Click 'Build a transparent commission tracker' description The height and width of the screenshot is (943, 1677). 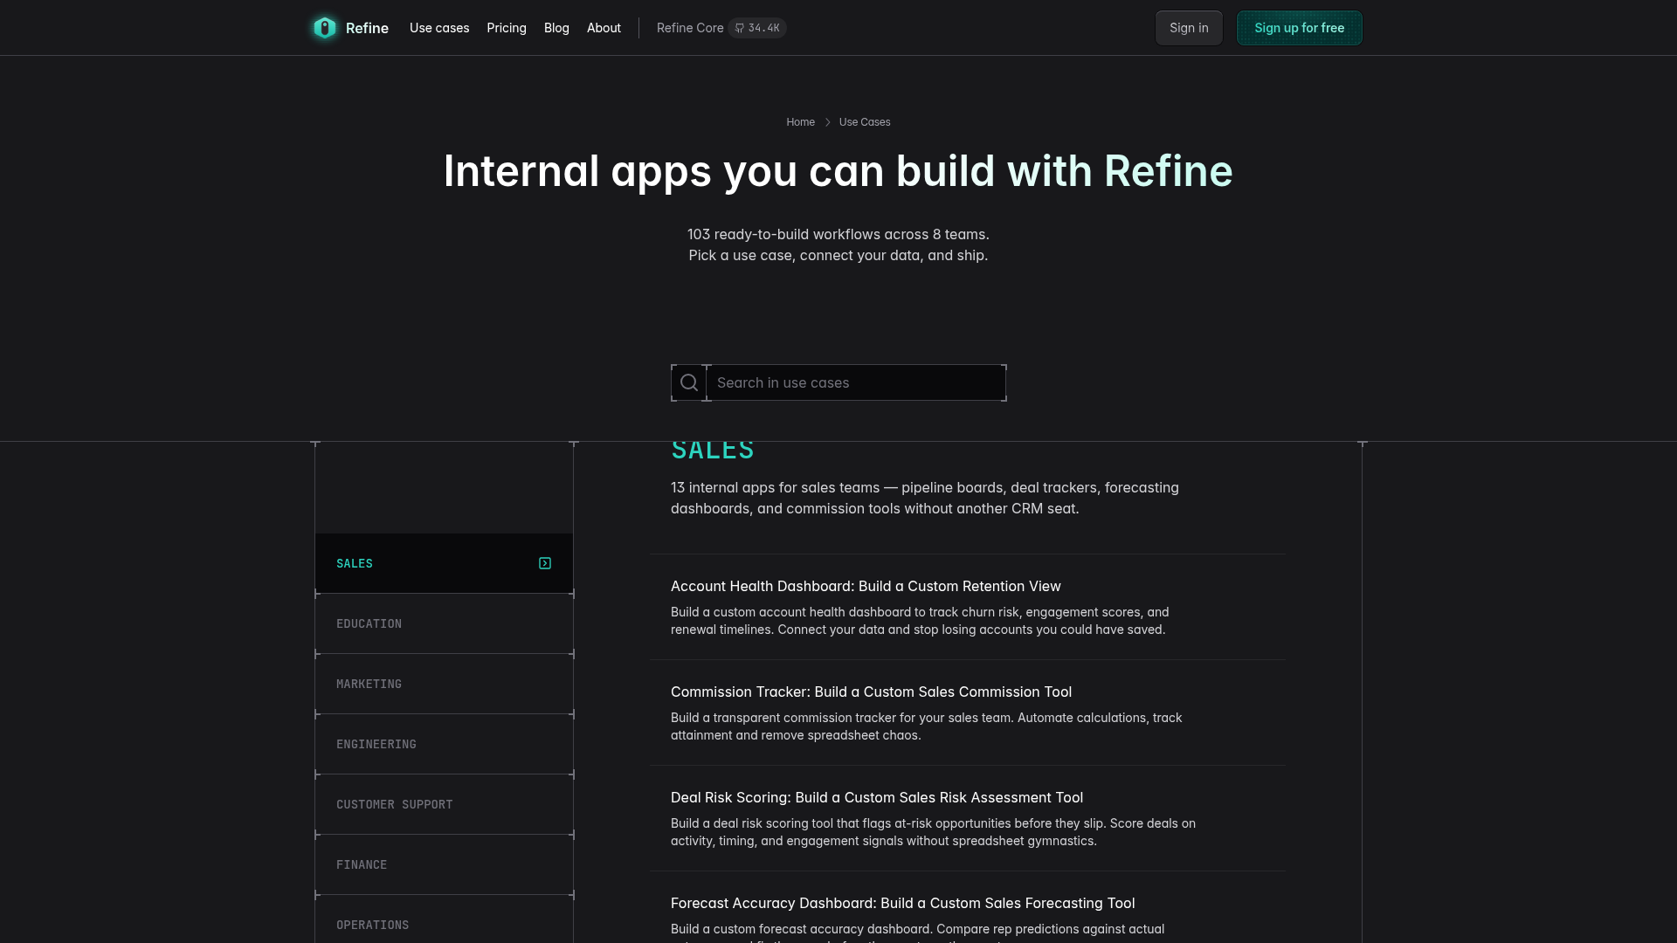[926, 726]
